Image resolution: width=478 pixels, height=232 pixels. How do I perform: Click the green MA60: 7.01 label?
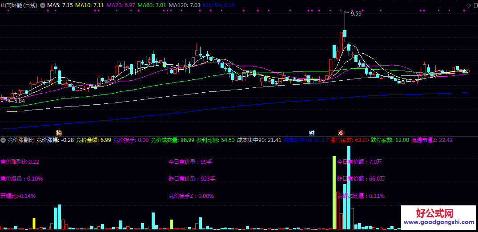coord(152,5)
